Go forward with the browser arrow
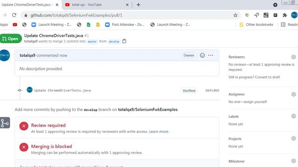 (x=5, y=15)
